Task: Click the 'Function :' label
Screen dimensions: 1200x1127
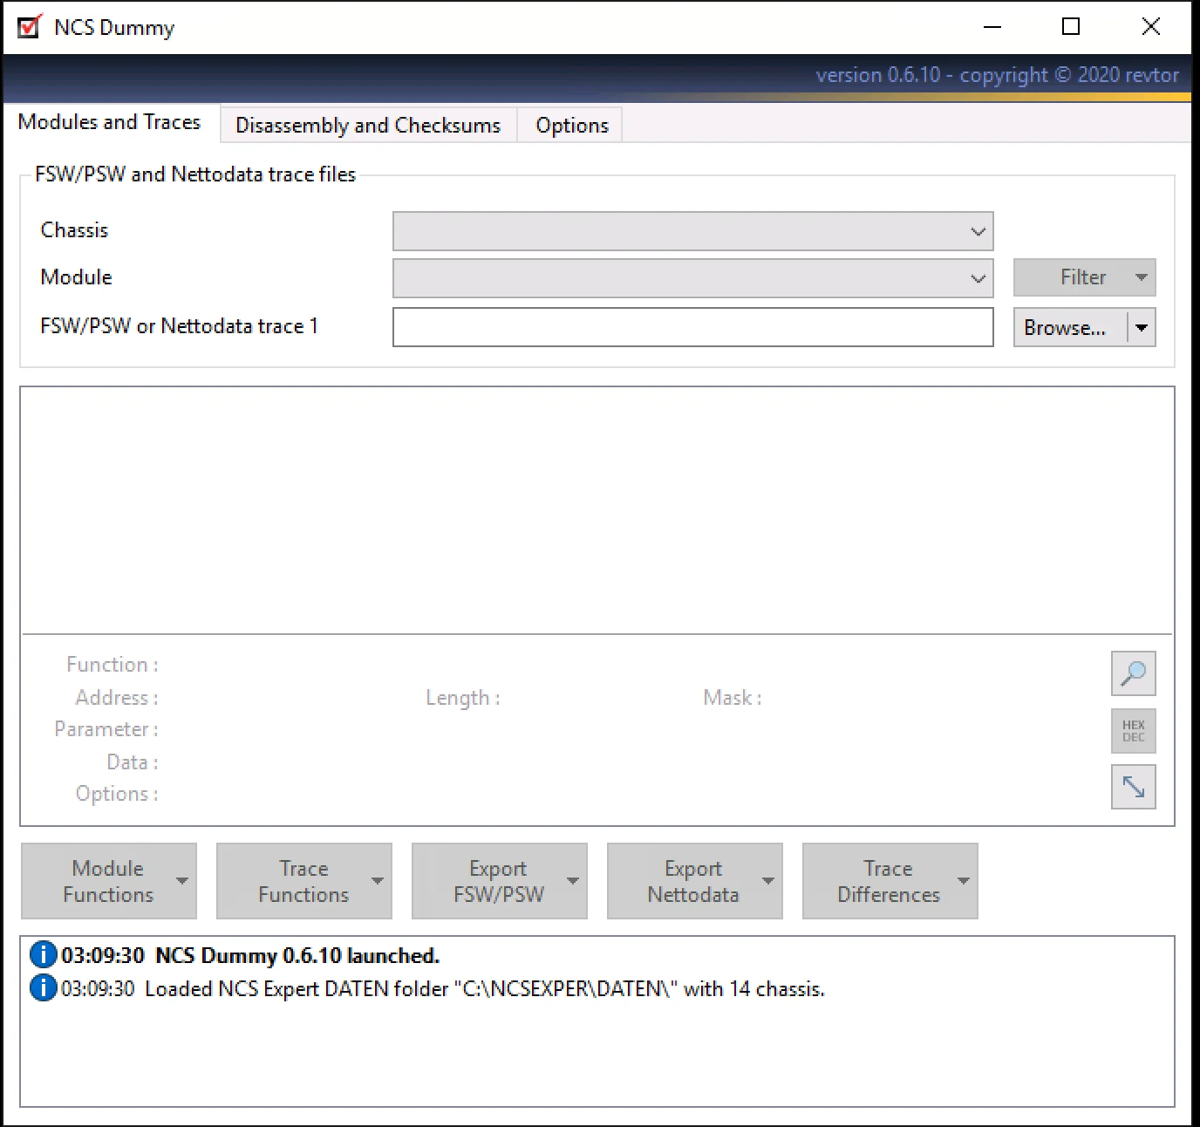Action: point(112,665)
